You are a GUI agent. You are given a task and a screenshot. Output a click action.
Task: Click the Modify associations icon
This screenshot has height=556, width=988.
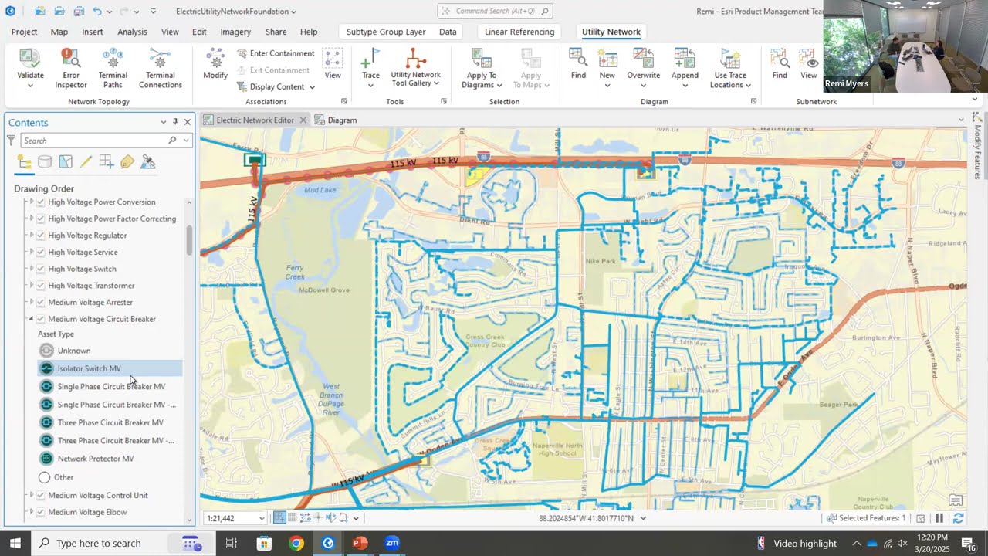click(x=215, y=59)
